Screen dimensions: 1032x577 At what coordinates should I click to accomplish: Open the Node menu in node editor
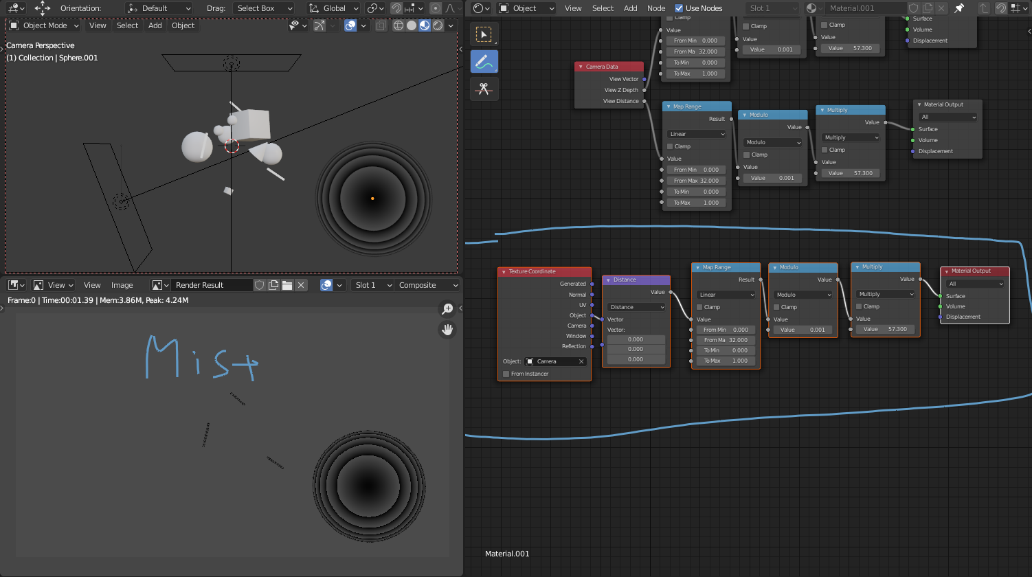[x=656, y=8]
